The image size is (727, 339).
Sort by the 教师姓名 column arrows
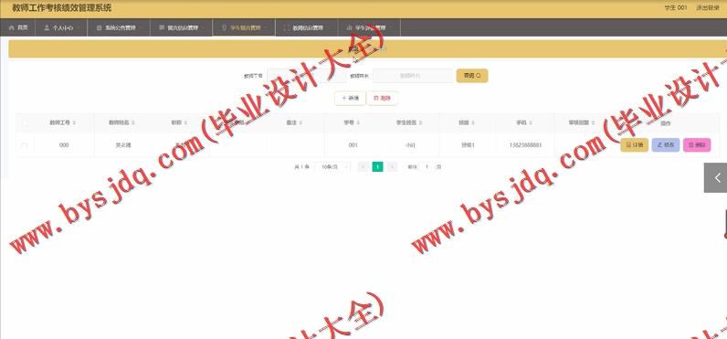coord(133,122)
